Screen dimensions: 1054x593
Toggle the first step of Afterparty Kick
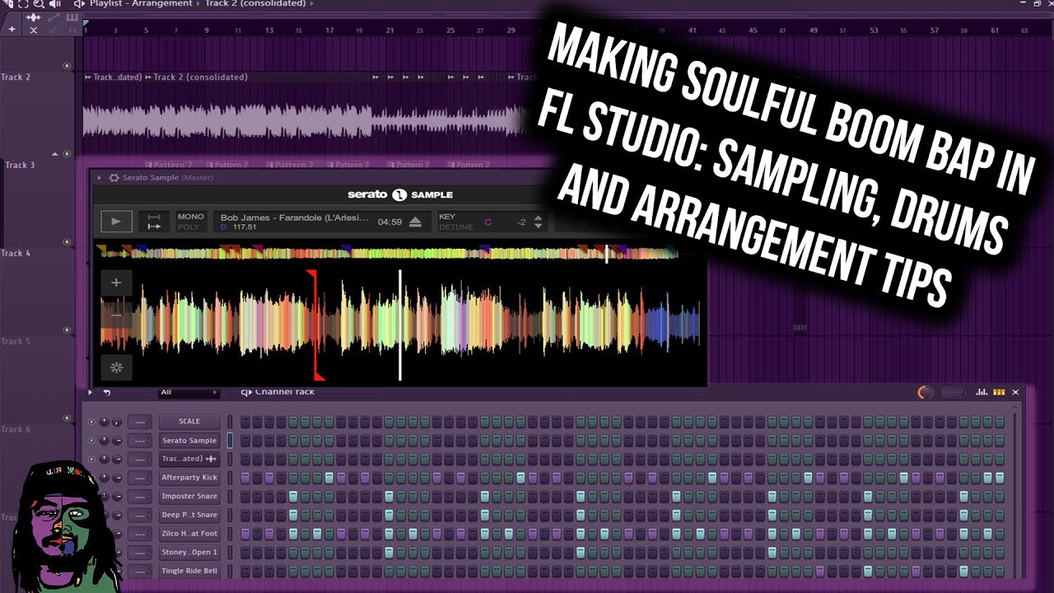245,478
